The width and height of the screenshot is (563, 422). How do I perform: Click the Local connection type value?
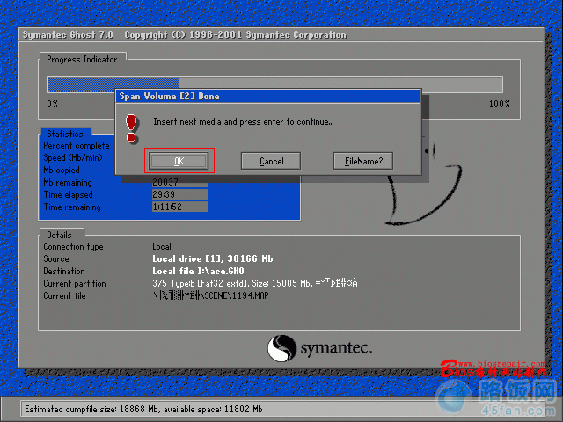click(x=162, y=246)
